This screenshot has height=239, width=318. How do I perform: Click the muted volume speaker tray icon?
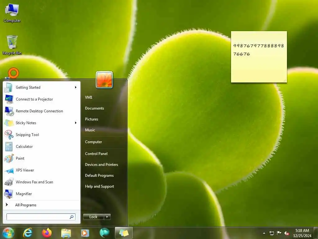tap(287, 233)
